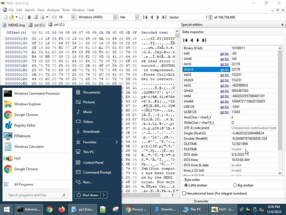
Task: Click the Open disk image icon
Action: (42, 17)
